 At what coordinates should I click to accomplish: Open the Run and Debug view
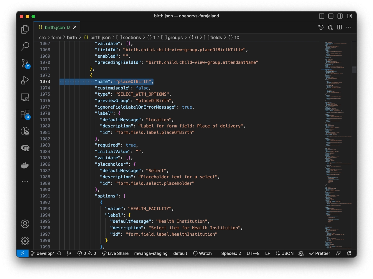pos(25,80)
